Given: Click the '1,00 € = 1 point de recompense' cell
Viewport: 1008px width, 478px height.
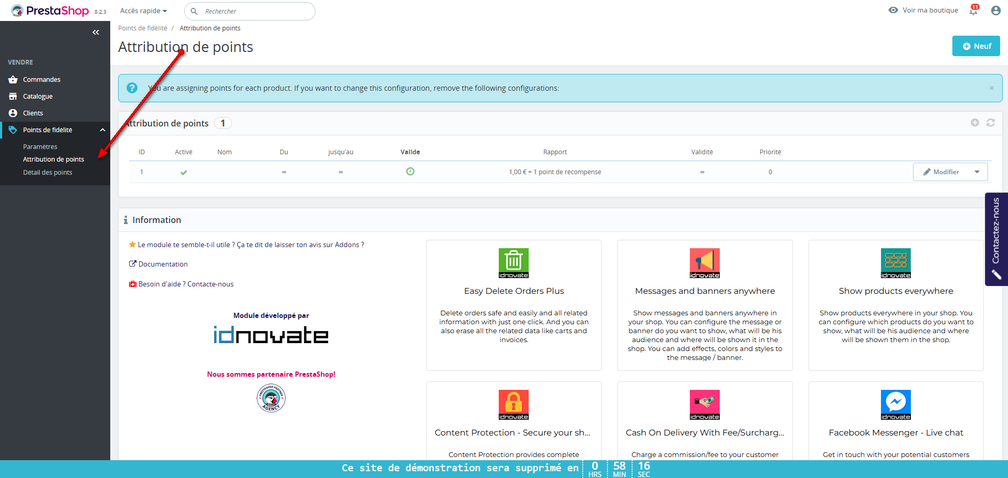Looking at the screenshot, I should tap(555, 172).
